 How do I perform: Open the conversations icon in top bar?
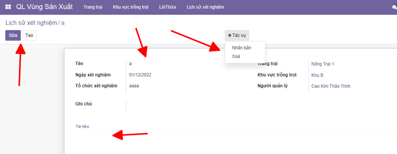pos(394,7)
